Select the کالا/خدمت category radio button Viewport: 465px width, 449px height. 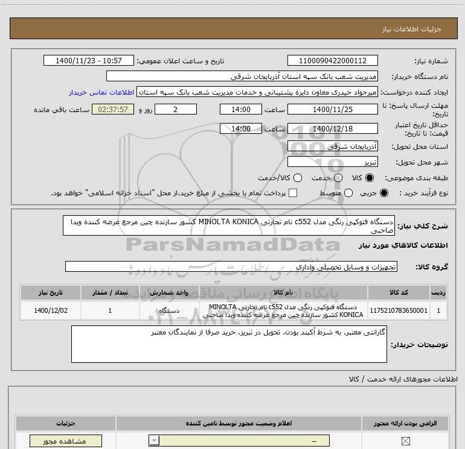pyautogui.click(x=298, y=178)
